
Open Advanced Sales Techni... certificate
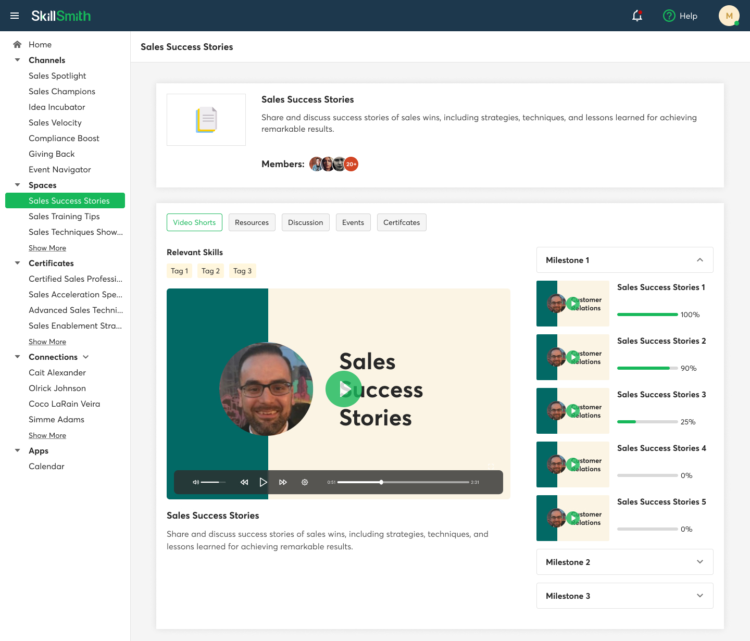76,310
